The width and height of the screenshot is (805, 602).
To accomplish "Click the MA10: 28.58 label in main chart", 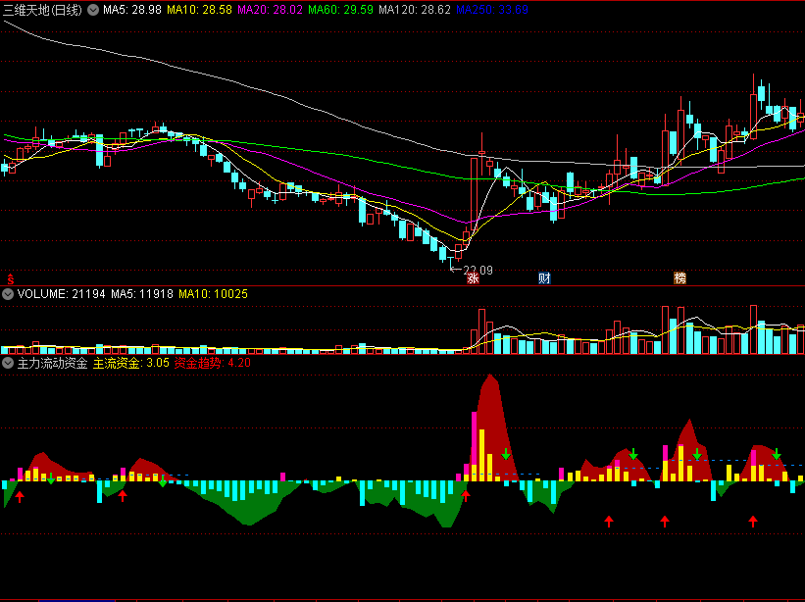I will coord(199,10).
